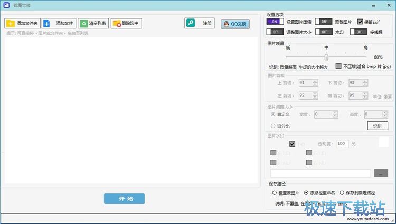Viewport: 396px width, 224px height.
Task: Turn on the 多线程 switch
Action: point(359,32)
